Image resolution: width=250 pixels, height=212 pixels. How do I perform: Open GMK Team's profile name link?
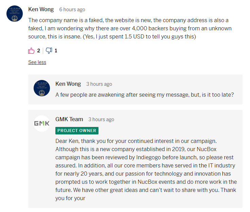point(69,119)
